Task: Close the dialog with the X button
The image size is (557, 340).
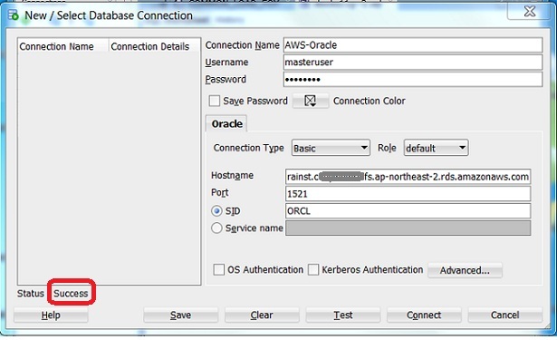Action: pos(530,12)
